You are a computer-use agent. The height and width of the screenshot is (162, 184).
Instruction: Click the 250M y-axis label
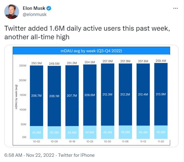[x=23, y=66]
